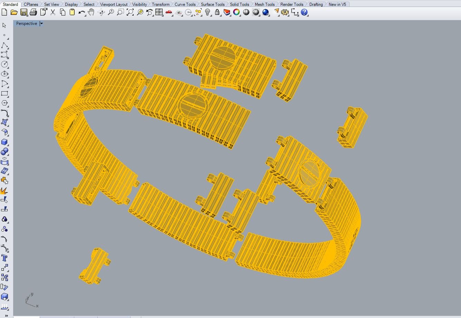
Task: Expand the left sidebar overflow chevron
Action: click(6, 315)
